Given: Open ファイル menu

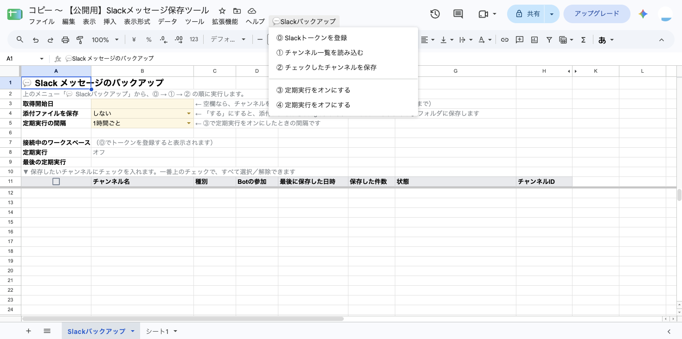Looking at the screenshot, I should click(x=42, y=21).
